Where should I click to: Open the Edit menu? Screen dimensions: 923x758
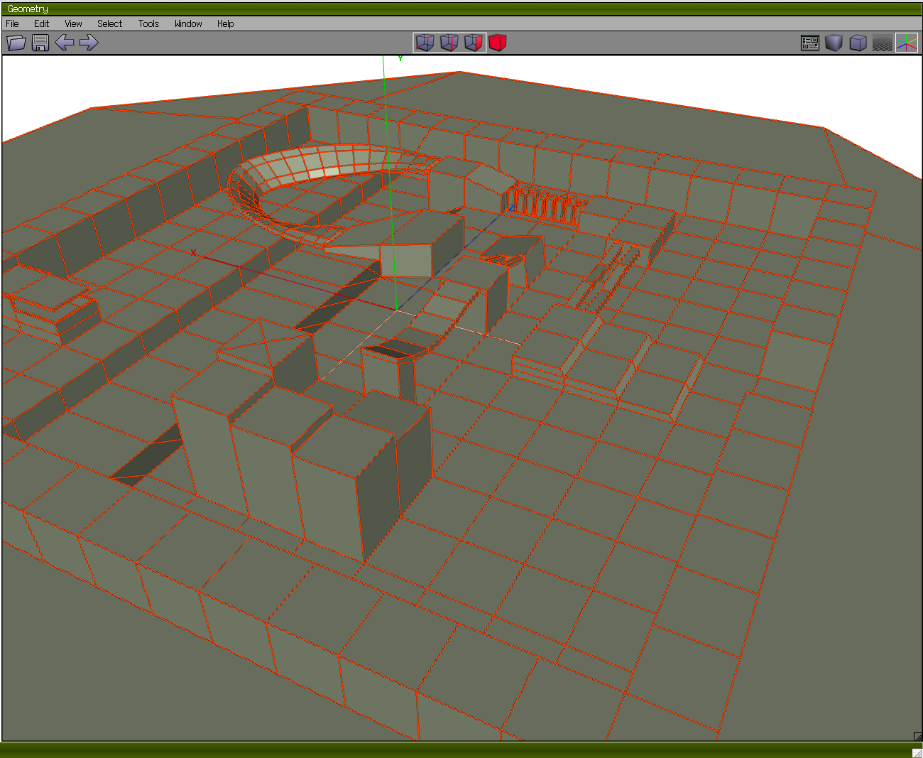click(x=42, y=23)
